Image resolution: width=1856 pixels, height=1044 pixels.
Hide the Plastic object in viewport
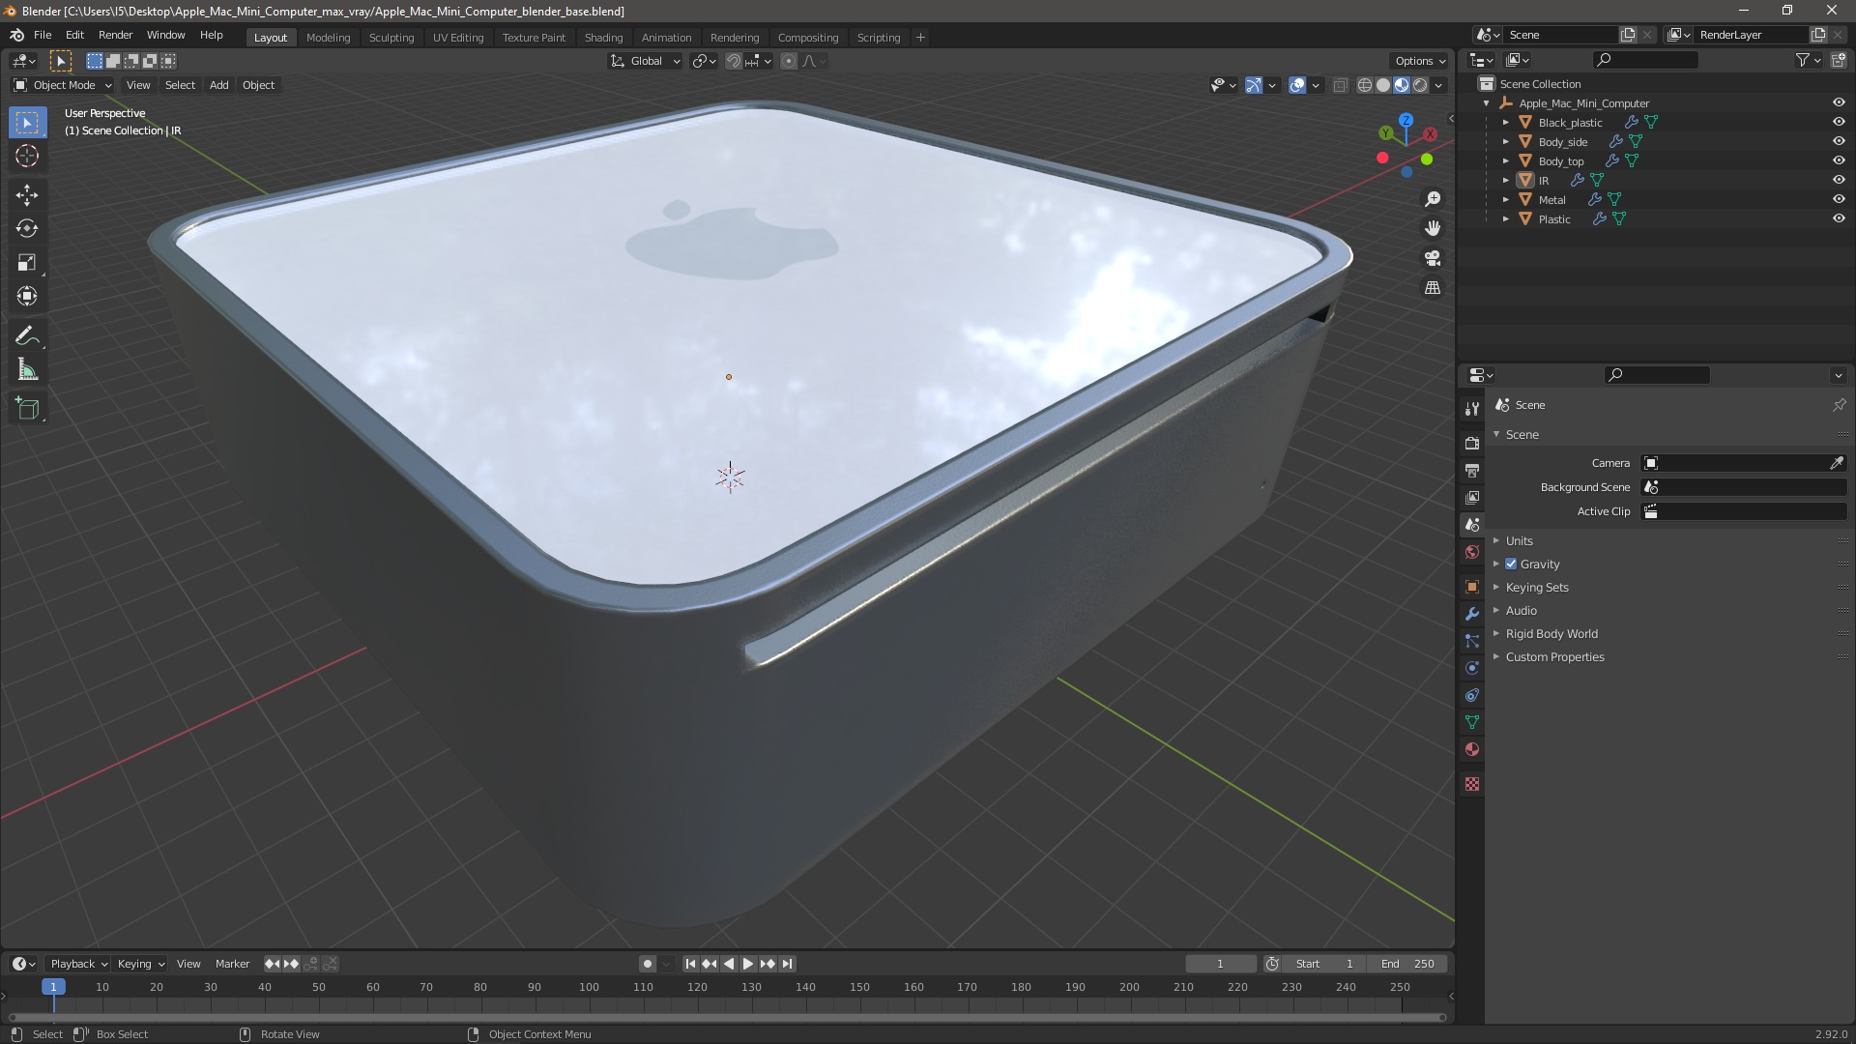(1839, 218)
